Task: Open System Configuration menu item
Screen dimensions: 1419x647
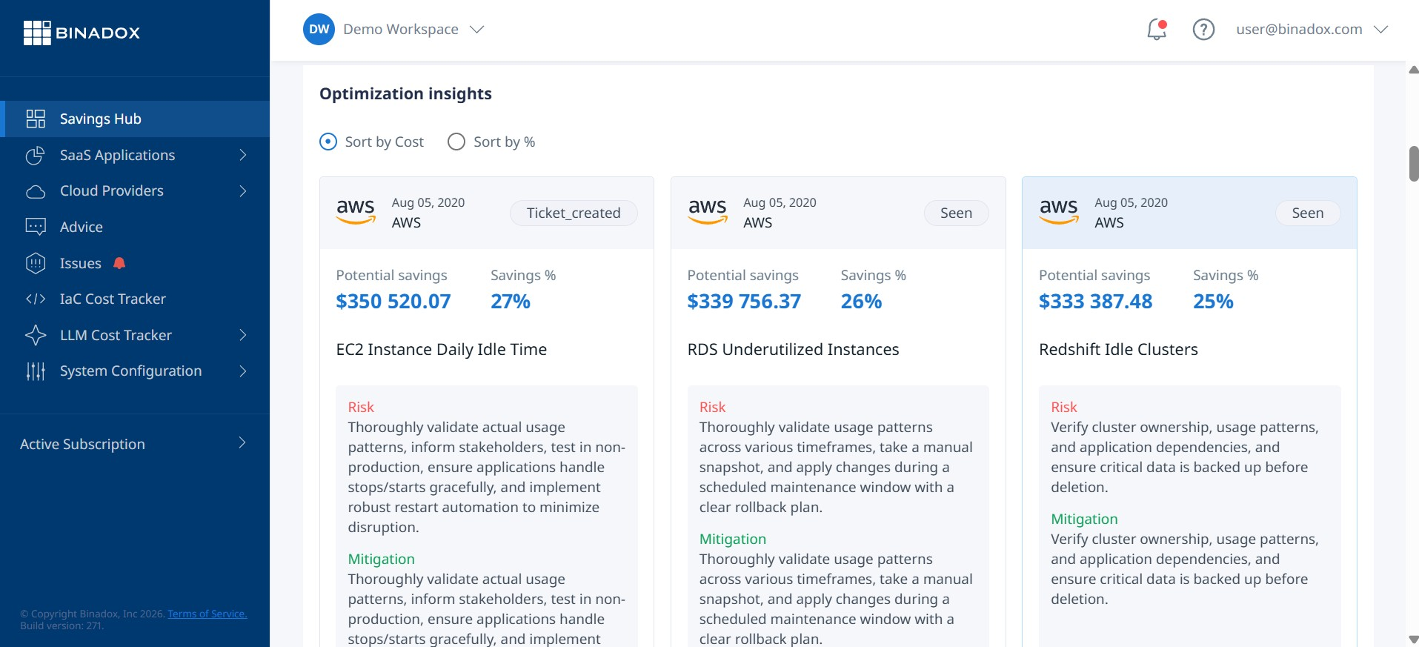Action: 135,371
